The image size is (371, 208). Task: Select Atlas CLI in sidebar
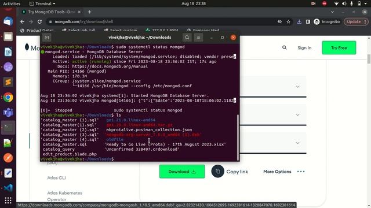coord(56,178)
